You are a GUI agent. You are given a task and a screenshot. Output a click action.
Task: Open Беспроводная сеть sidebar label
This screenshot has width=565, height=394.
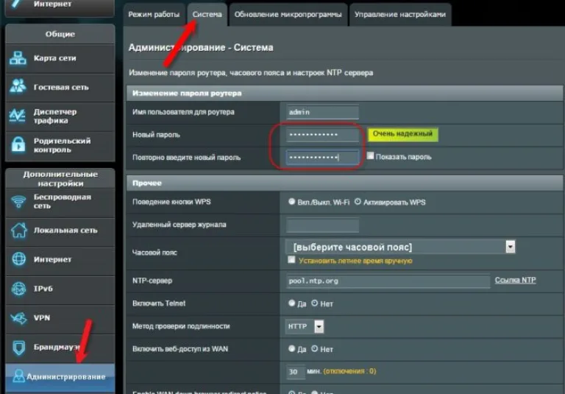[62, 201]
